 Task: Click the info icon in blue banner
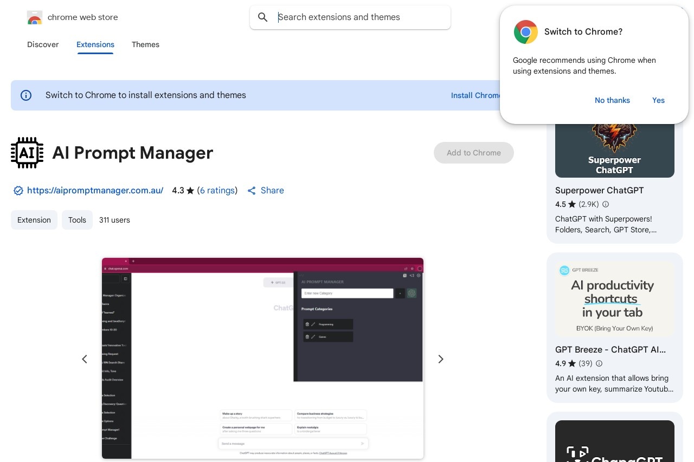coord(26,95)
